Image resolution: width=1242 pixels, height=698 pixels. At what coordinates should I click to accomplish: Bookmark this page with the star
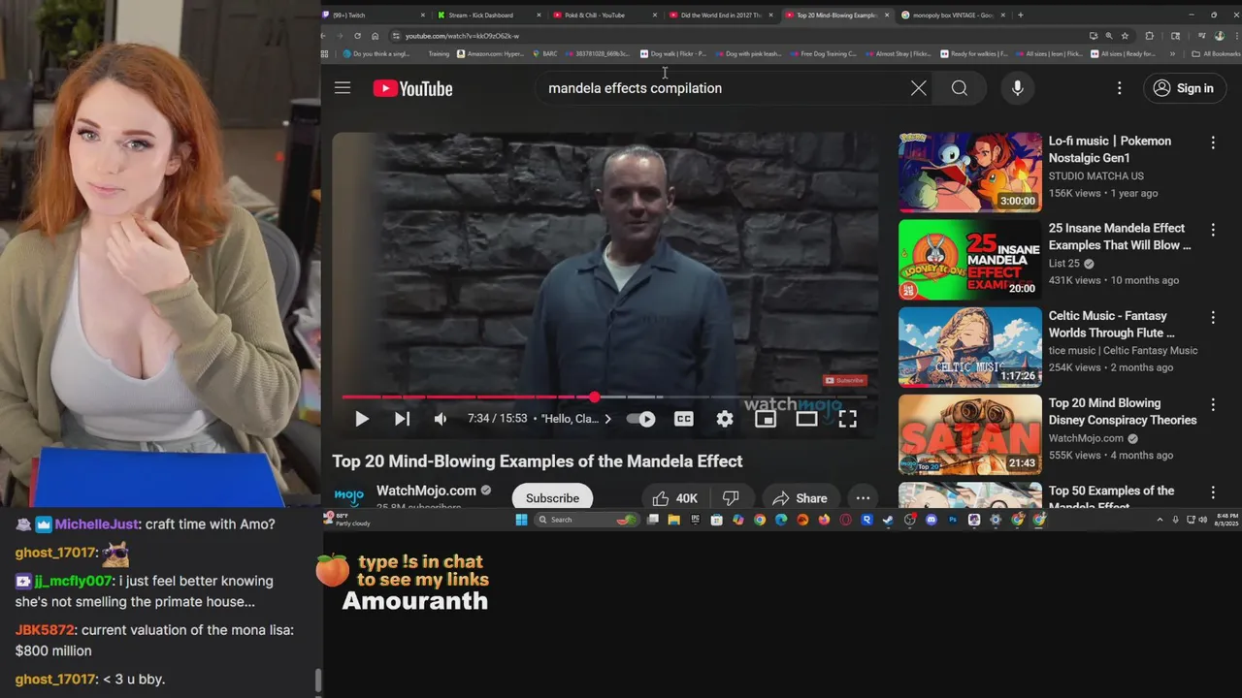(1125, 36)
